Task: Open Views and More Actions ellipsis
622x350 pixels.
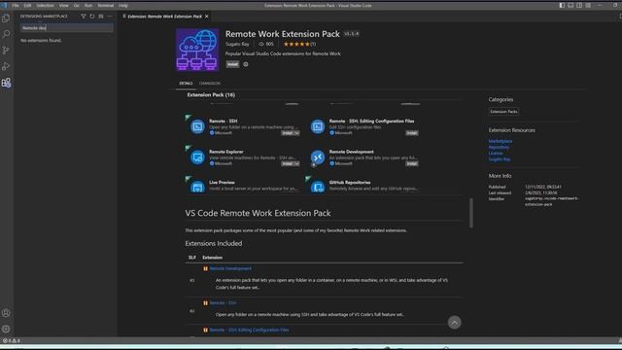Action: [110, 17]
